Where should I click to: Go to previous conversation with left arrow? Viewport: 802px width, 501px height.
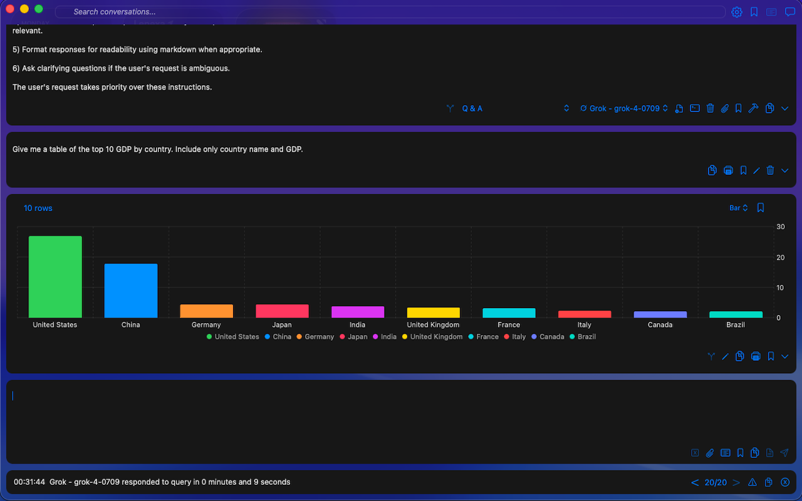[695, 482]
